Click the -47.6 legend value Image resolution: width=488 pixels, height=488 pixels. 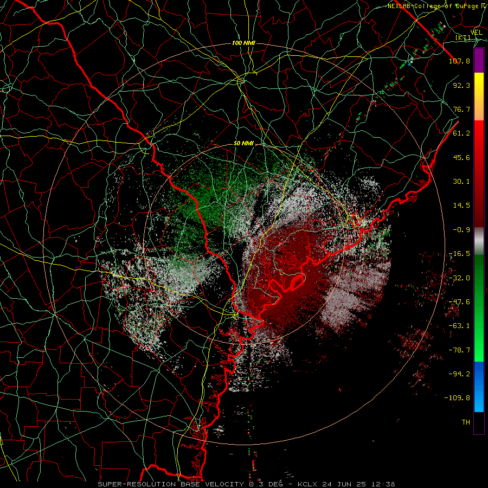pyautogui.click(x=459, y=302)
